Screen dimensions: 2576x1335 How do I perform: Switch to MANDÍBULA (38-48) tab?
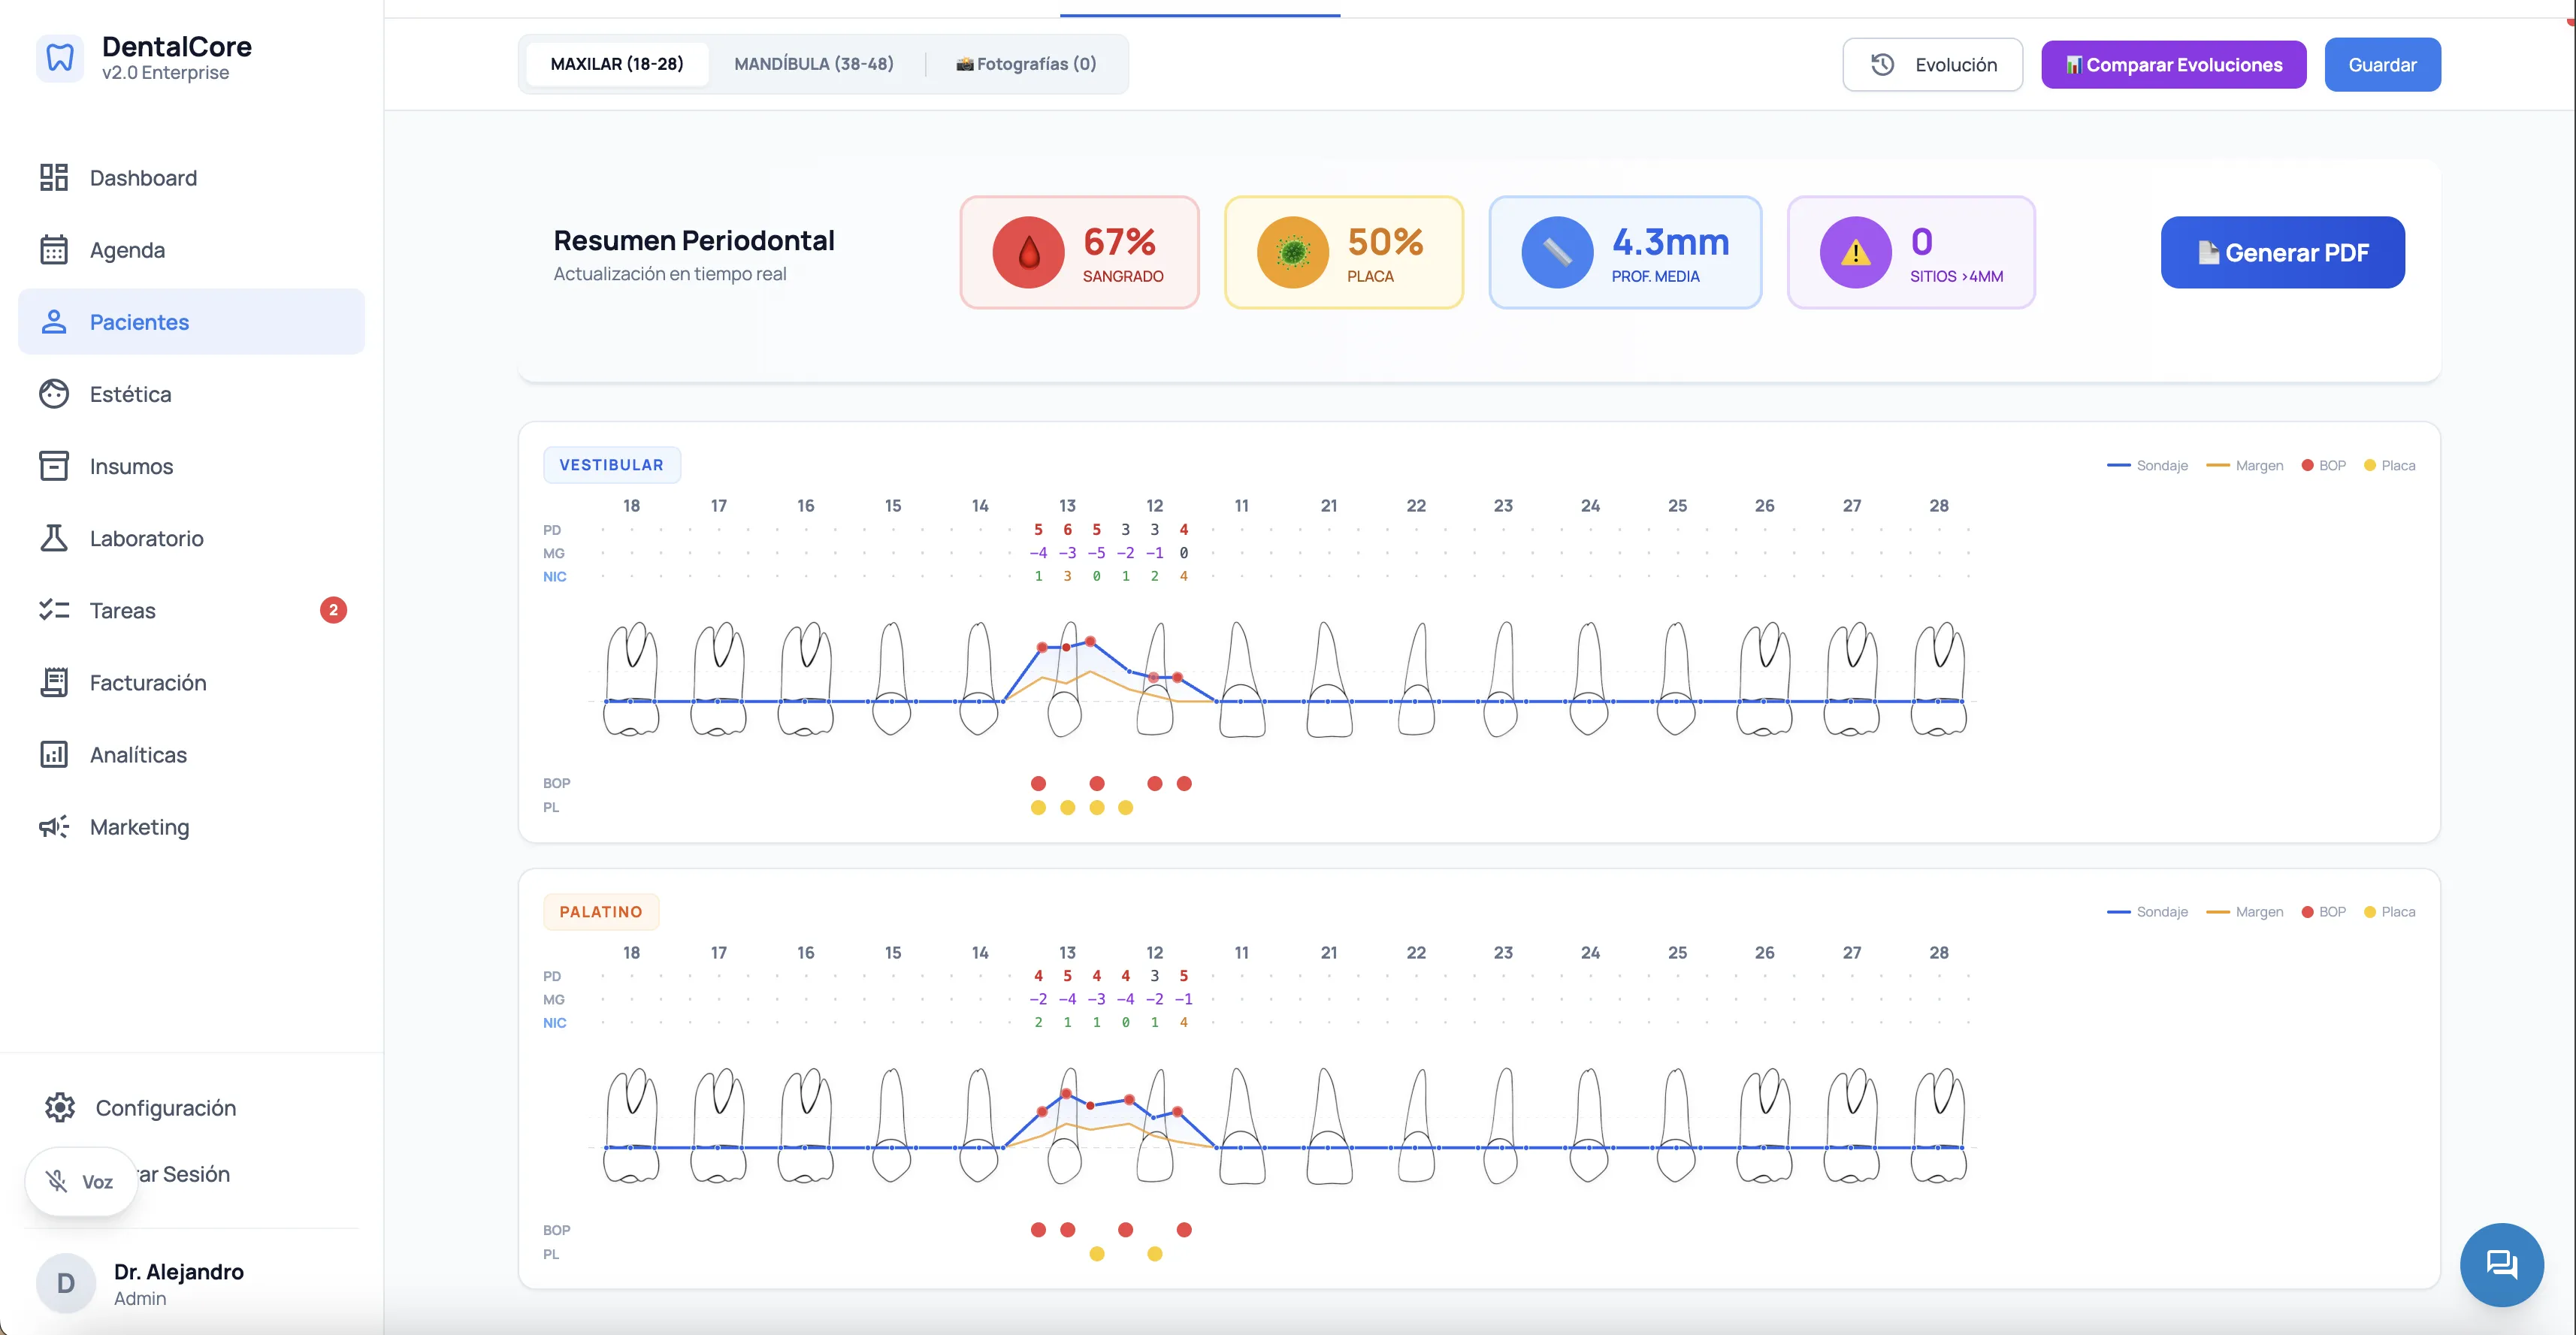pyautogui.click(x=813, y=64)
